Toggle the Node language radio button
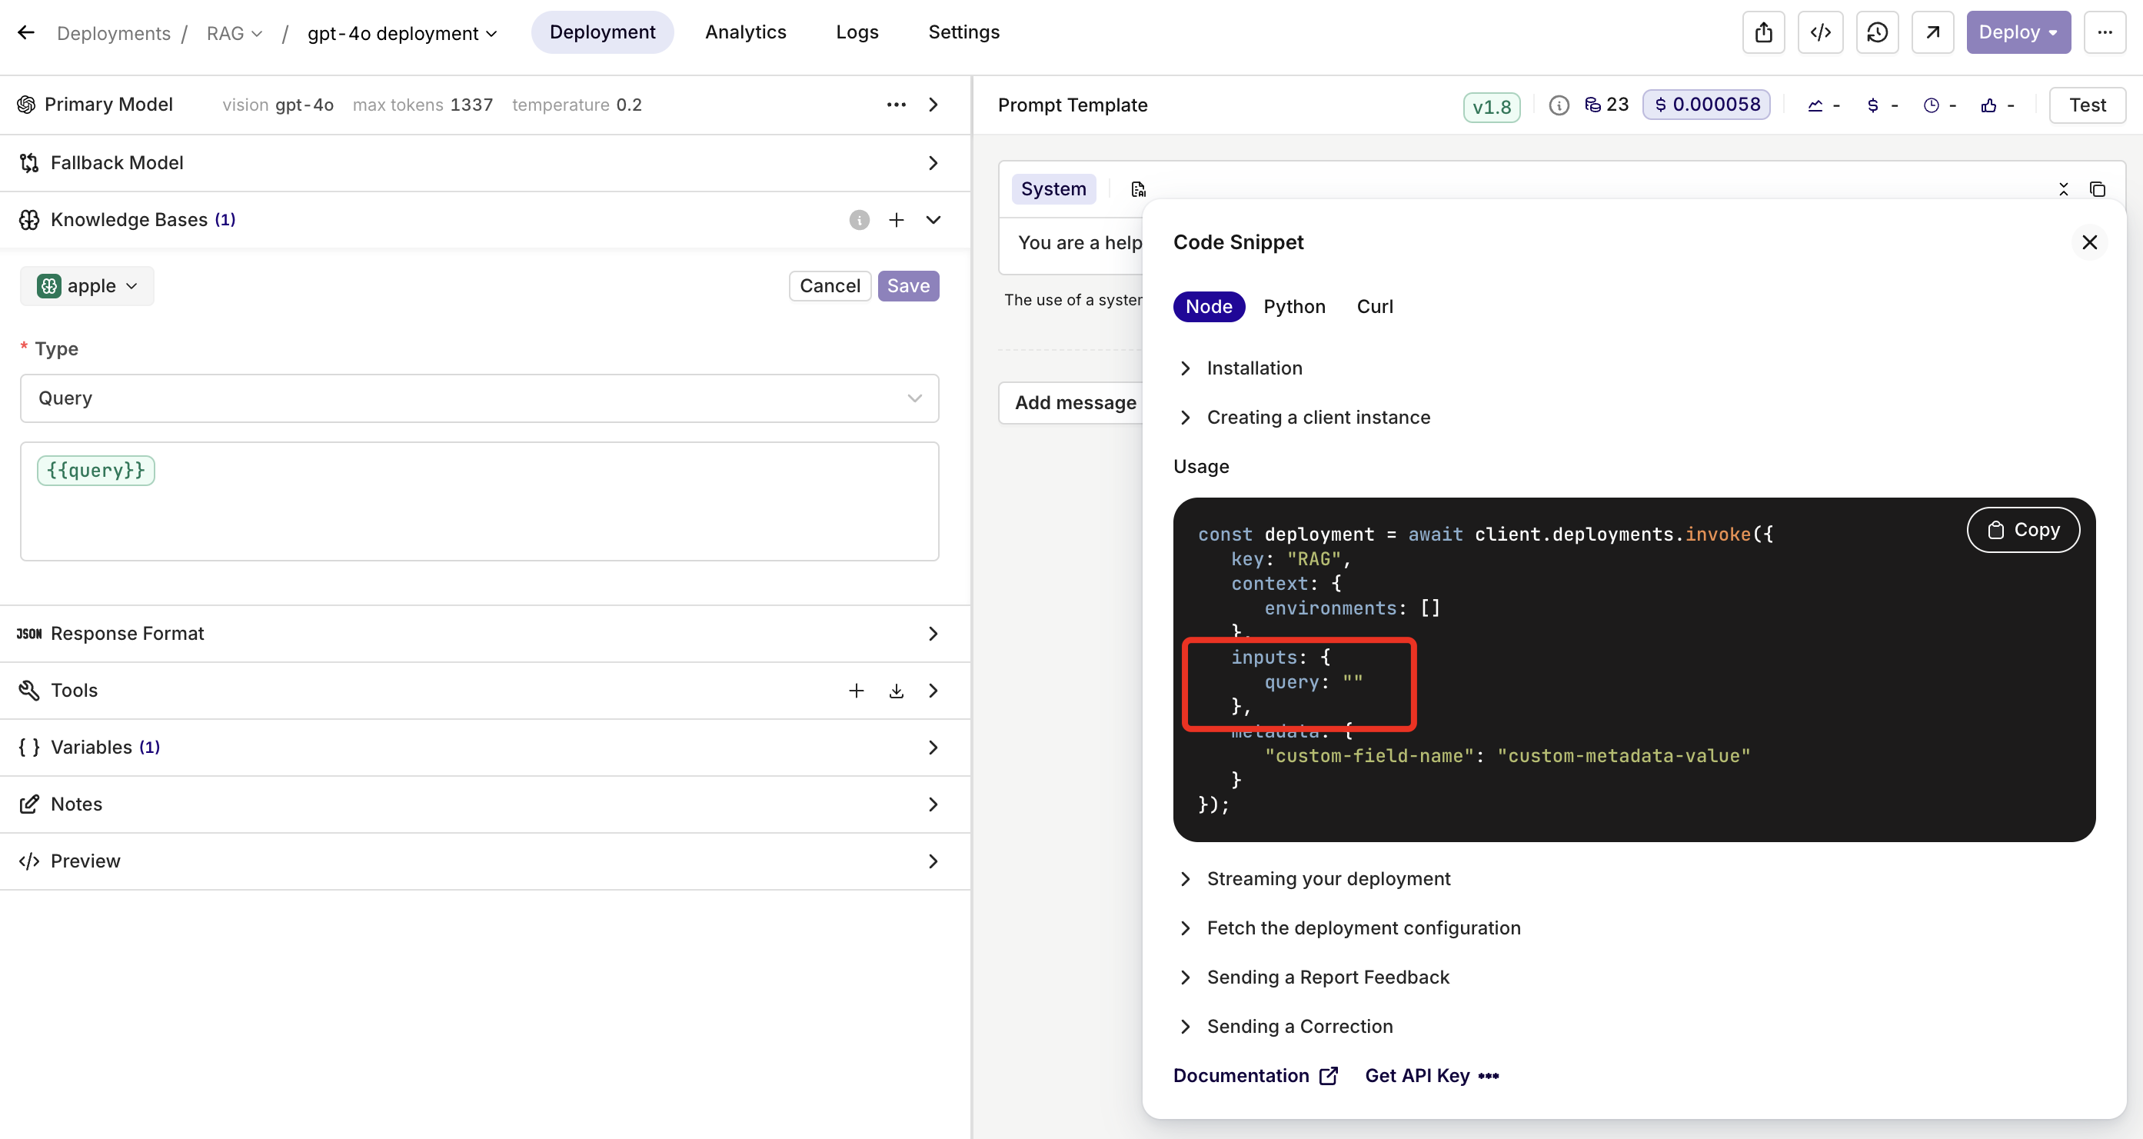The height and width of the screenshot is (1139, 2143). 1207,306
